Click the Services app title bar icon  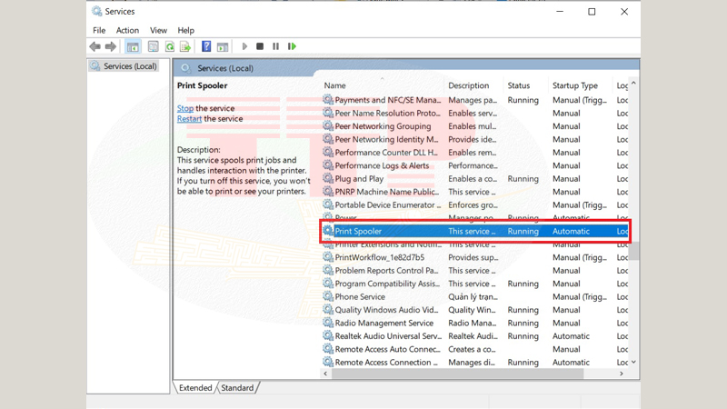click(x=96, y=11)
